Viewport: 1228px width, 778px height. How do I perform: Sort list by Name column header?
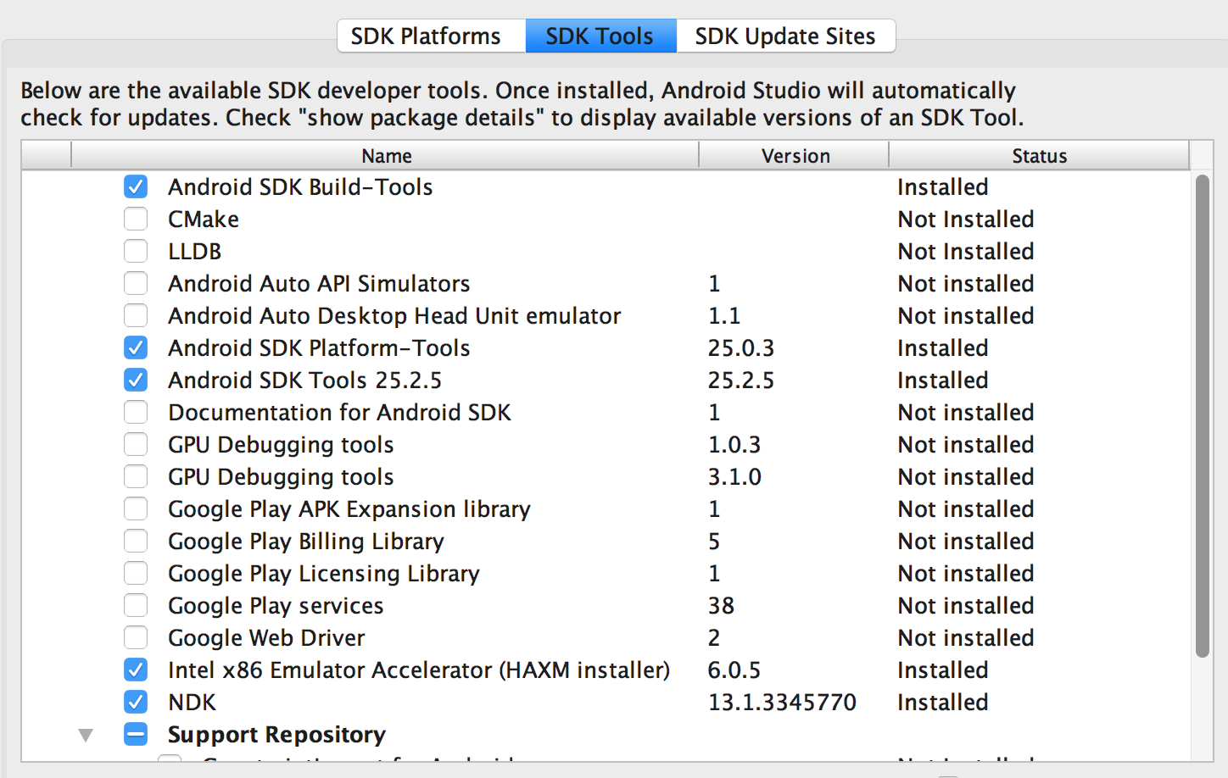point(386,156)
